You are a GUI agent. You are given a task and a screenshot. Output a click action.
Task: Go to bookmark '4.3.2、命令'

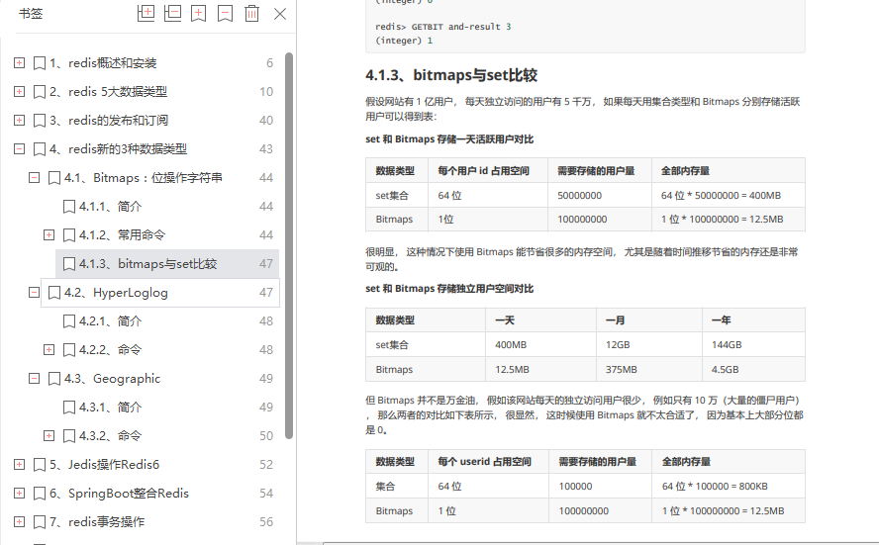tap(111, 436)
